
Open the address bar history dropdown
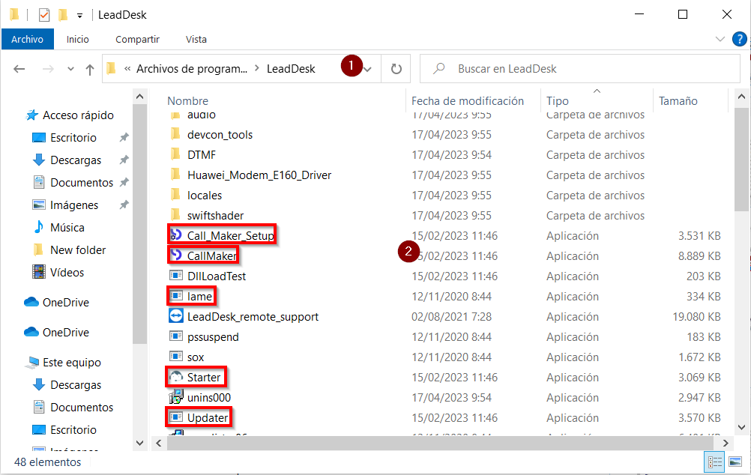tap(368, 70)
